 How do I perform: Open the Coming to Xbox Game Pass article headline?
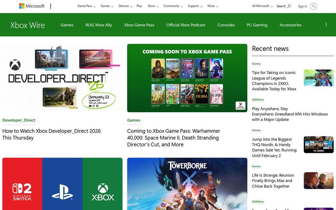(x=174, y=138)
